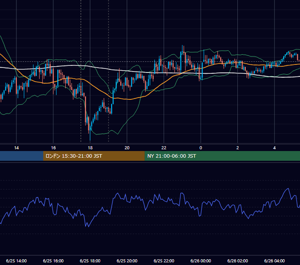Click the 0 hour axis label
Viewport: 300px width, 265px height.
(201, 148)
